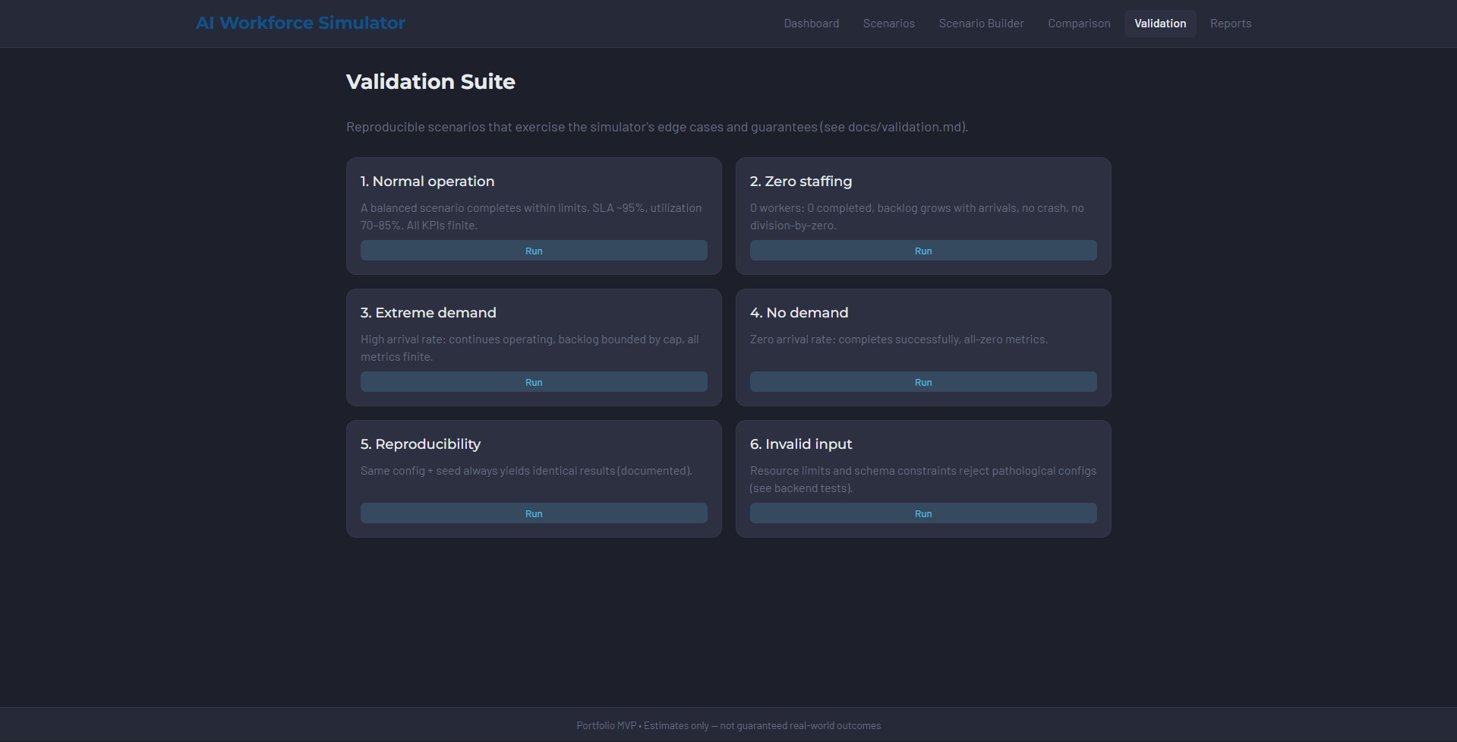Go to the Dashboard tab
The height and width of the screenshot is (742, 1457).
(812, 24)
